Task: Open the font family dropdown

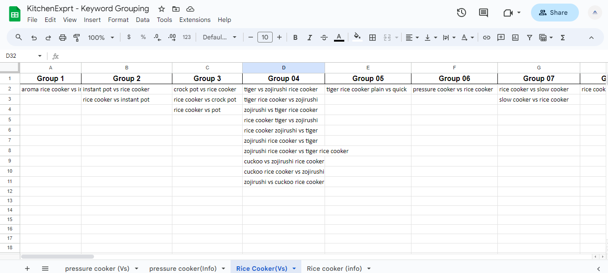Action: click(219, 38)
